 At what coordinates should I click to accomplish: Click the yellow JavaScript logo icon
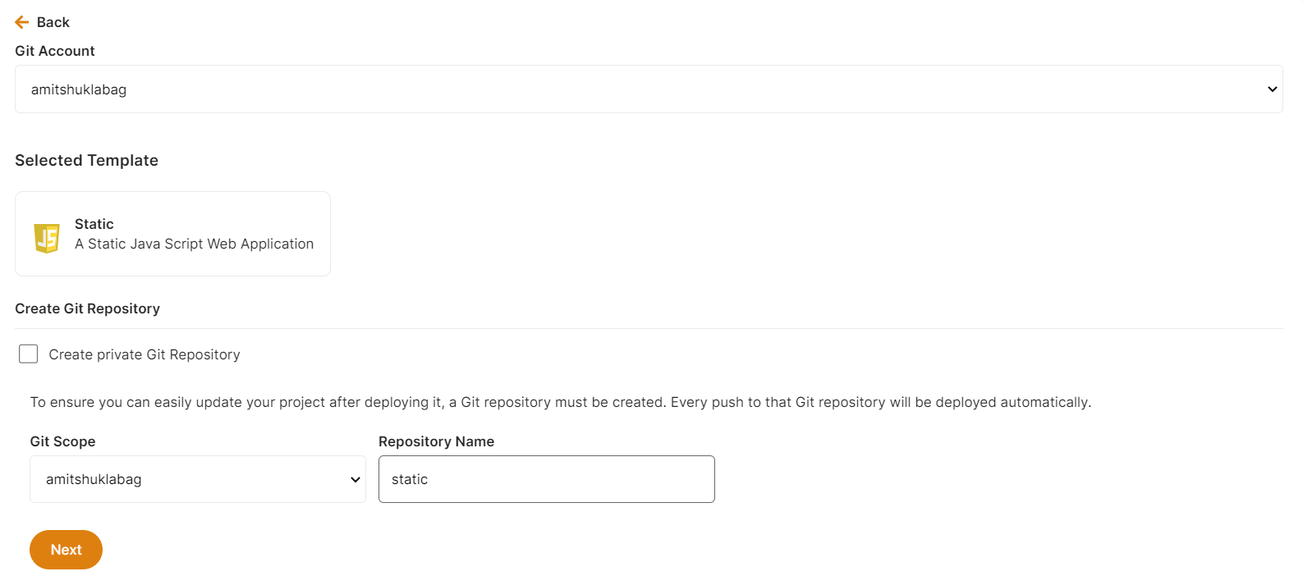(47, 238)
